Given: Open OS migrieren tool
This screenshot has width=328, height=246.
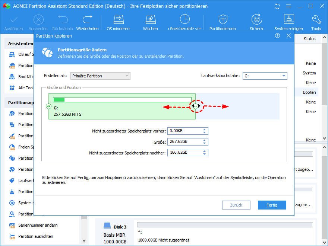Looking at the screenshot, I should (119, 19).
